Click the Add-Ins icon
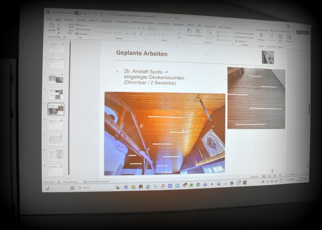The height and width of the screenshot is (230, 322). click(x=280, y=38)
